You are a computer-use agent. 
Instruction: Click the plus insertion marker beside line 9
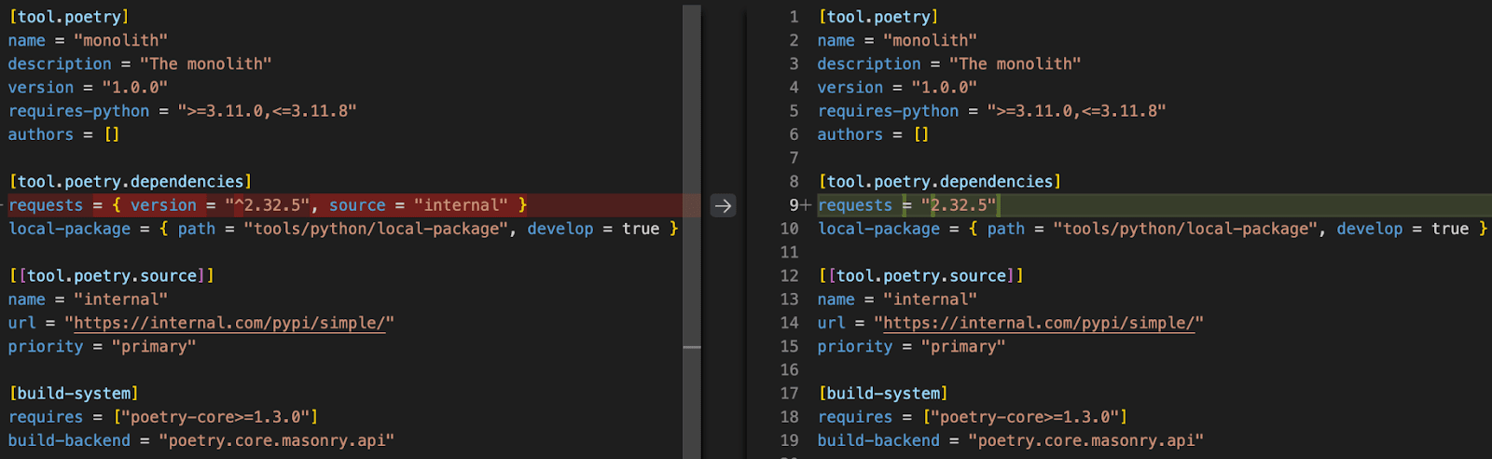806,205
